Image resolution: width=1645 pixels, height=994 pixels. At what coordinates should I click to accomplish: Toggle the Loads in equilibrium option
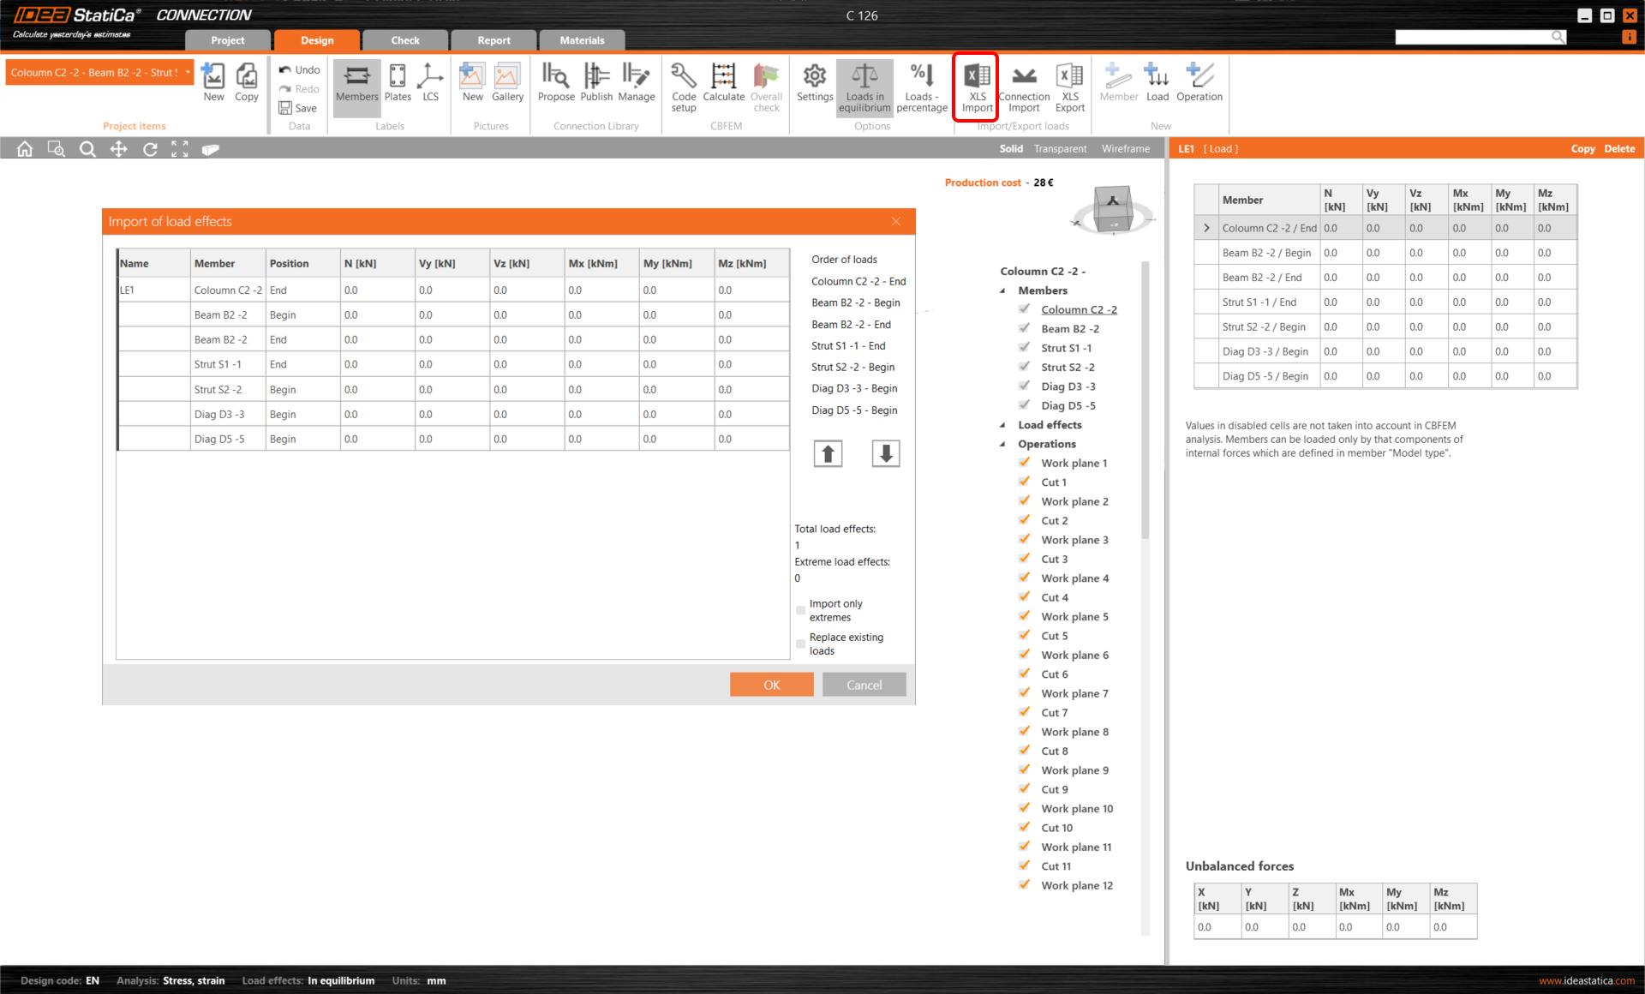pyautogui.click(x=864, y=86)
